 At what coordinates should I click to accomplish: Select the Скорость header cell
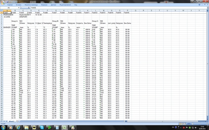(80, 23)
